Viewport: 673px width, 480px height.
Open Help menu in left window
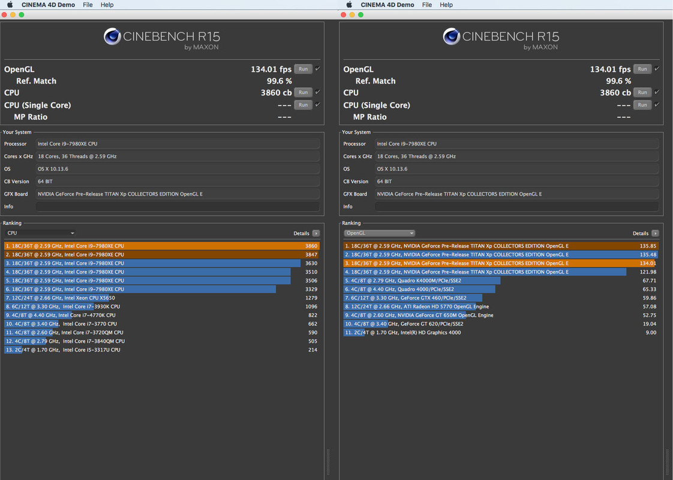coord(107,5)
